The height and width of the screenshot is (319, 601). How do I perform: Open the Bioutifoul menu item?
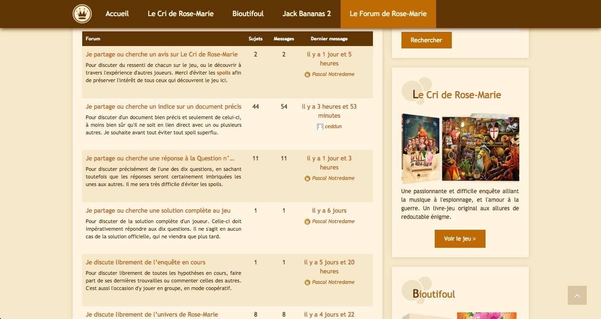coord(248,14)
